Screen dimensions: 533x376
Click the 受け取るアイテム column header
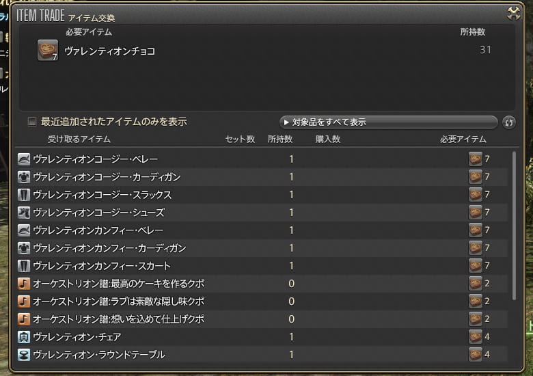(x=79, y=139)
